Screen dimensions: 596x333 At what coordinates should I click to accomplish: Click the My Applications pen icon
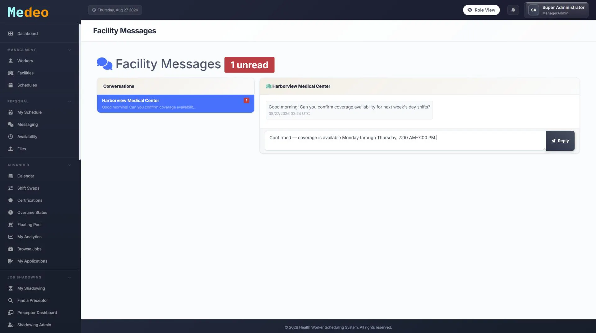click(x=11, y=261)
